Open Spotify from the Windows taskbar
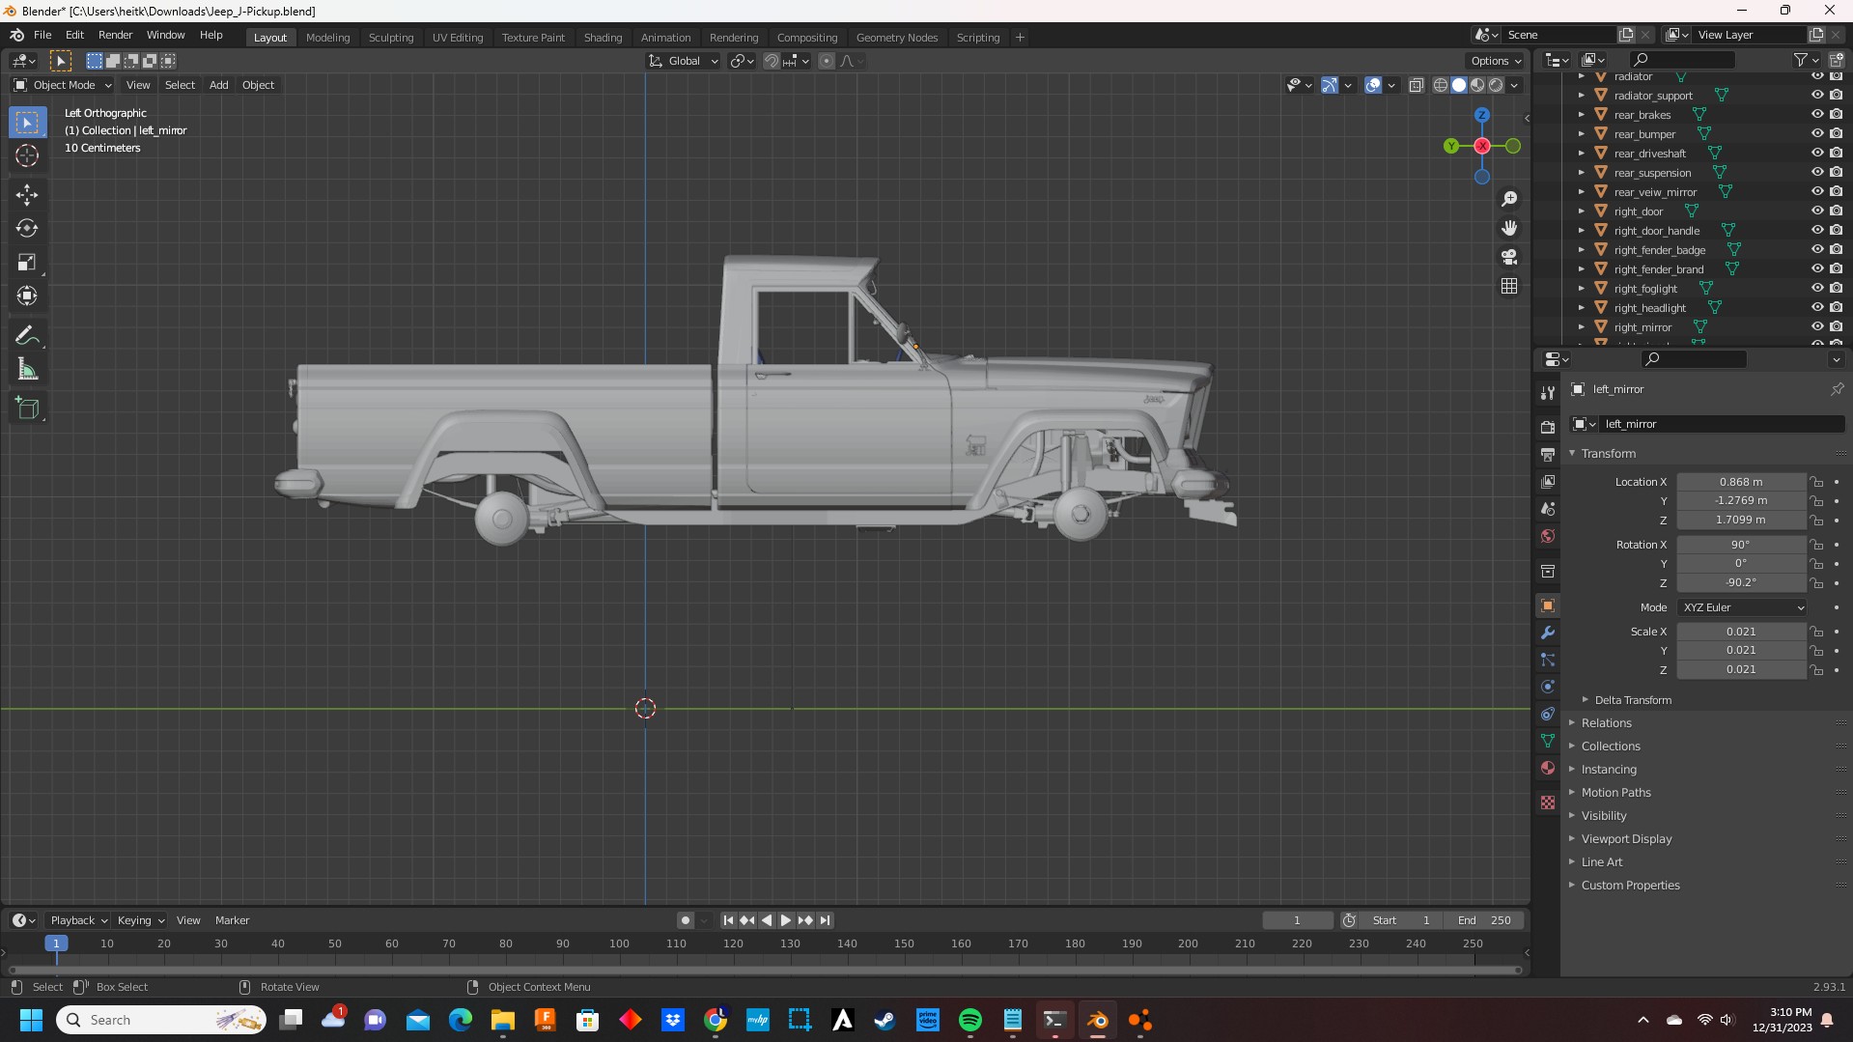 click(x=969, y=1020)
